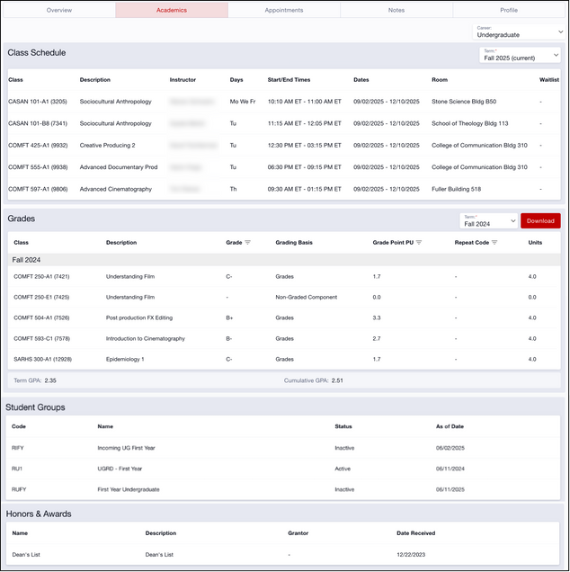The height and width of the screenshot is (572, 570).
Task: Click 'Stone Science Bldg B50' room
Action: (x=464, y=102)
